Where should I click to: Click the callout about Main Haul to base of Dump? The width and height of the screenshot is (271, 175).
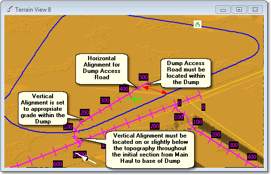click(x=150, y=150)
